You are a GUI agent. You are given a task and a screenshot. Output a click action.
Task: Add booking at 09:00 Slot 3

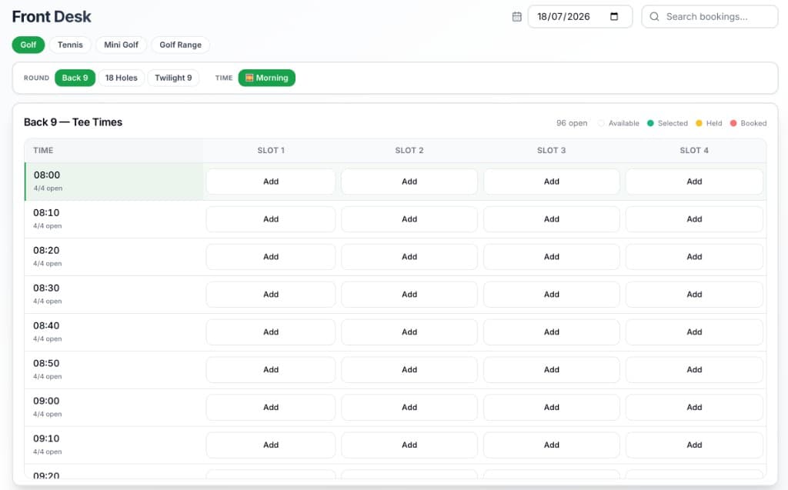click(551, 408)
